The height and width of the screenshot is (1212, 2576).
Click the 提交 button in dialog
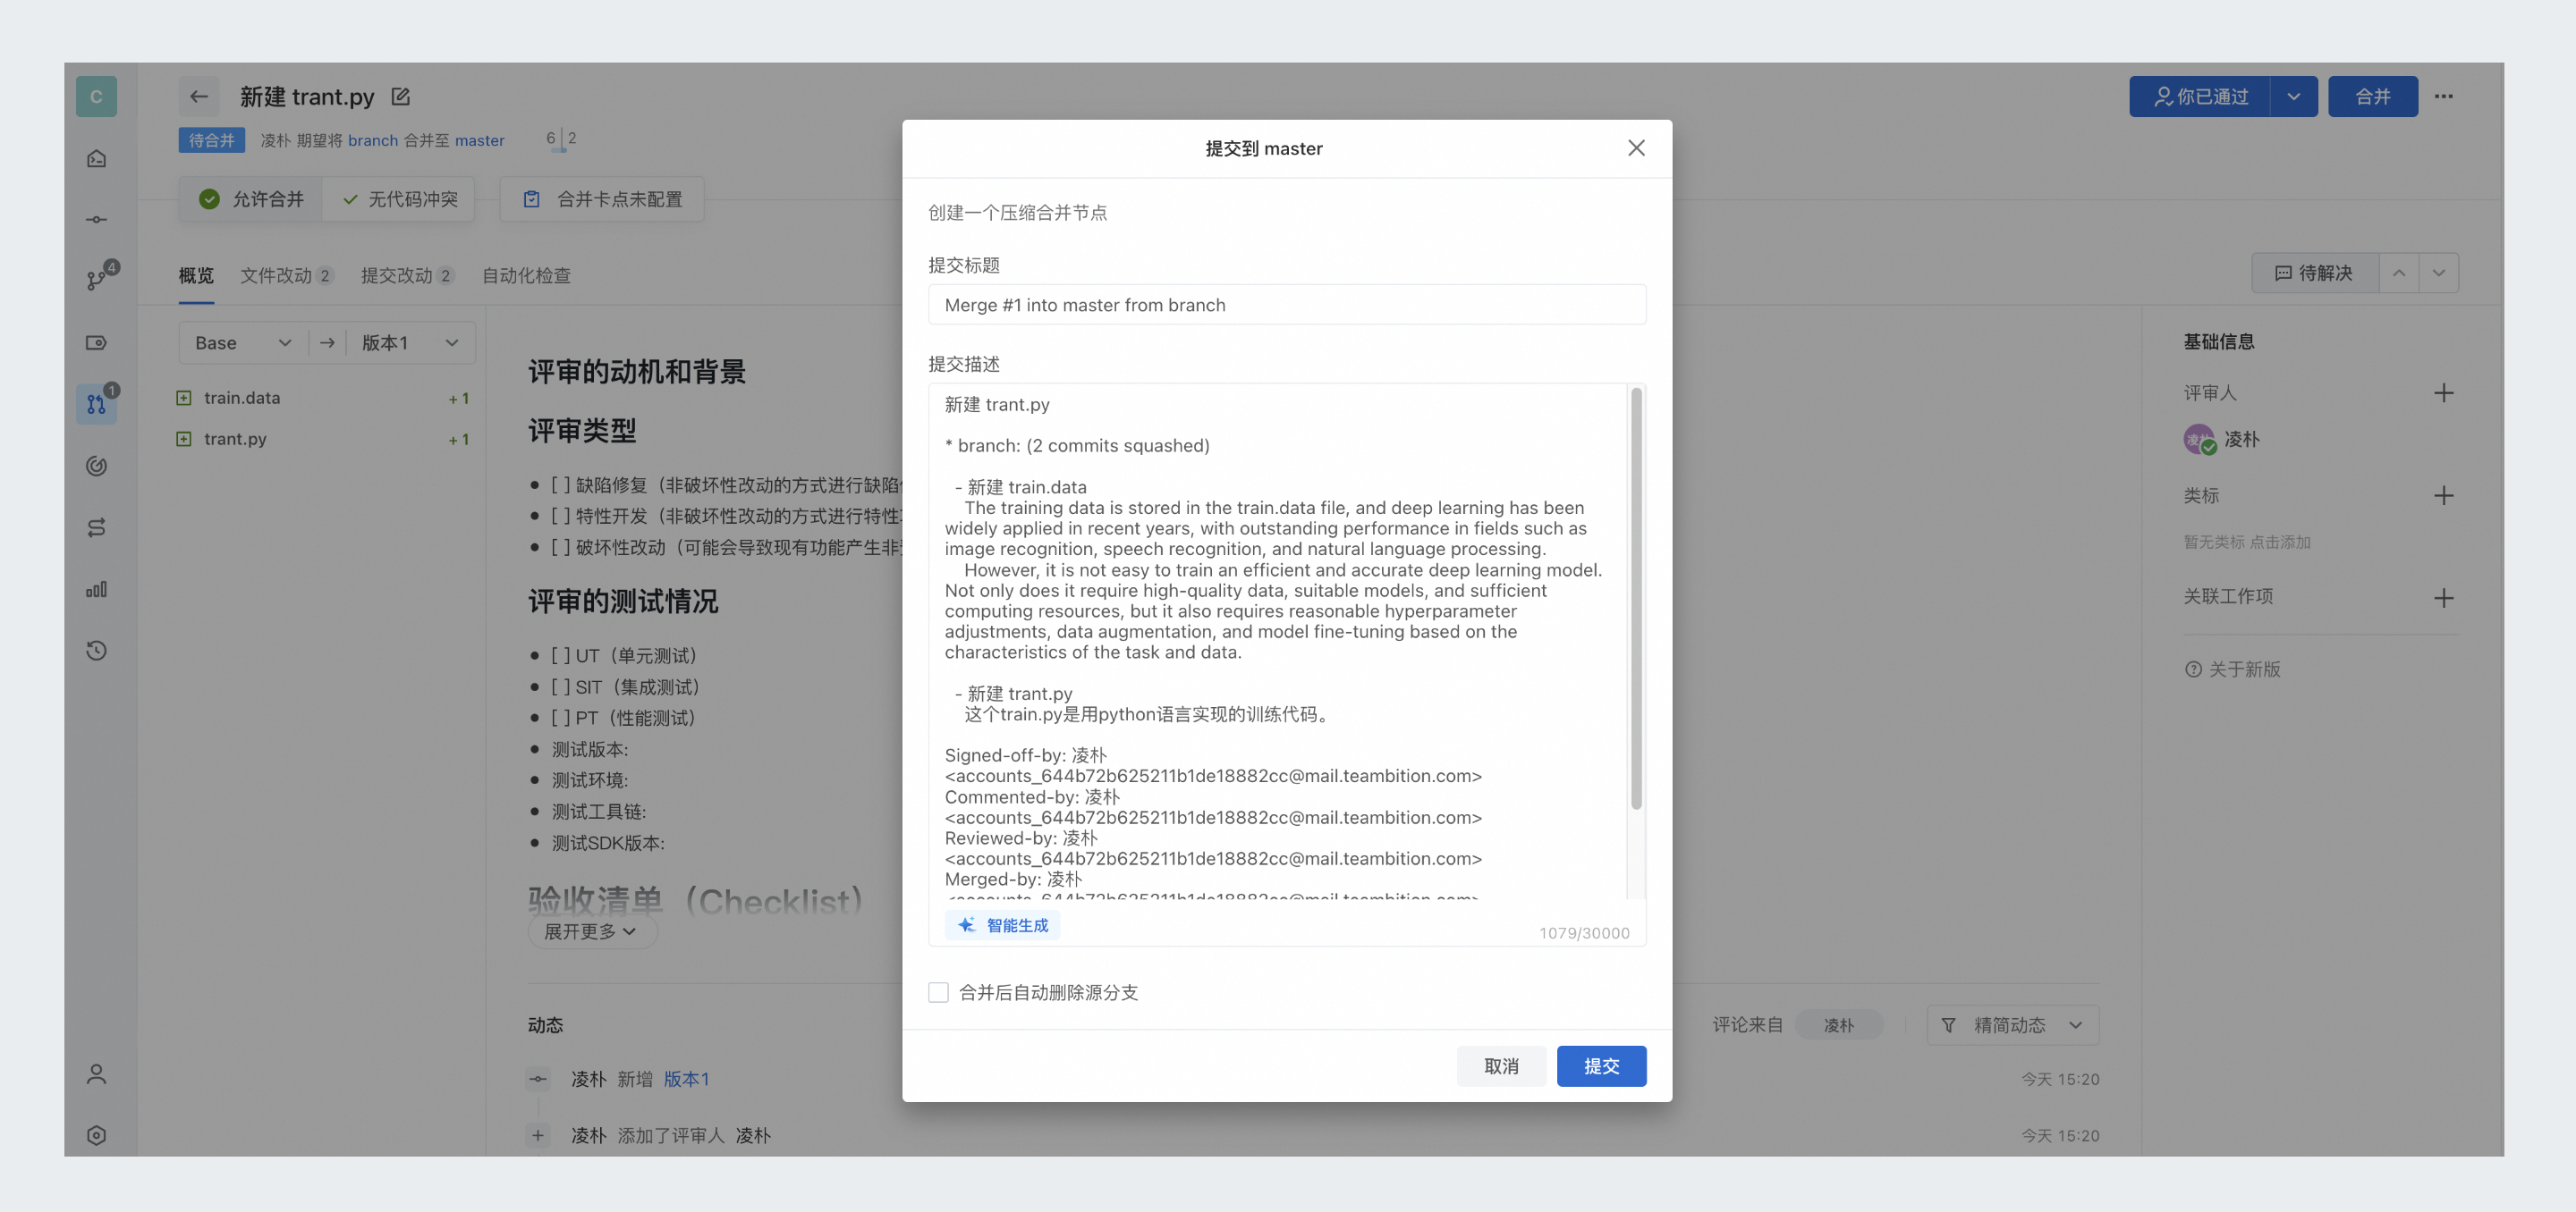1601,1065
